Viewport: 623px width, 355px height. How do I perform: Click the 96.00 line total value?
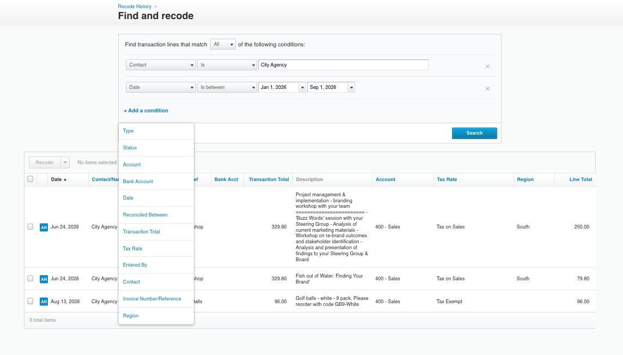pos(583,302)
